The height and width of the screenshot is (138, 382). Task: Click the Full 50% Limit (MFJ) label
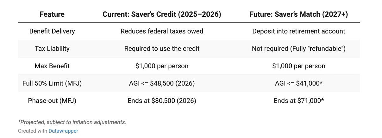[x=52, y=83]
